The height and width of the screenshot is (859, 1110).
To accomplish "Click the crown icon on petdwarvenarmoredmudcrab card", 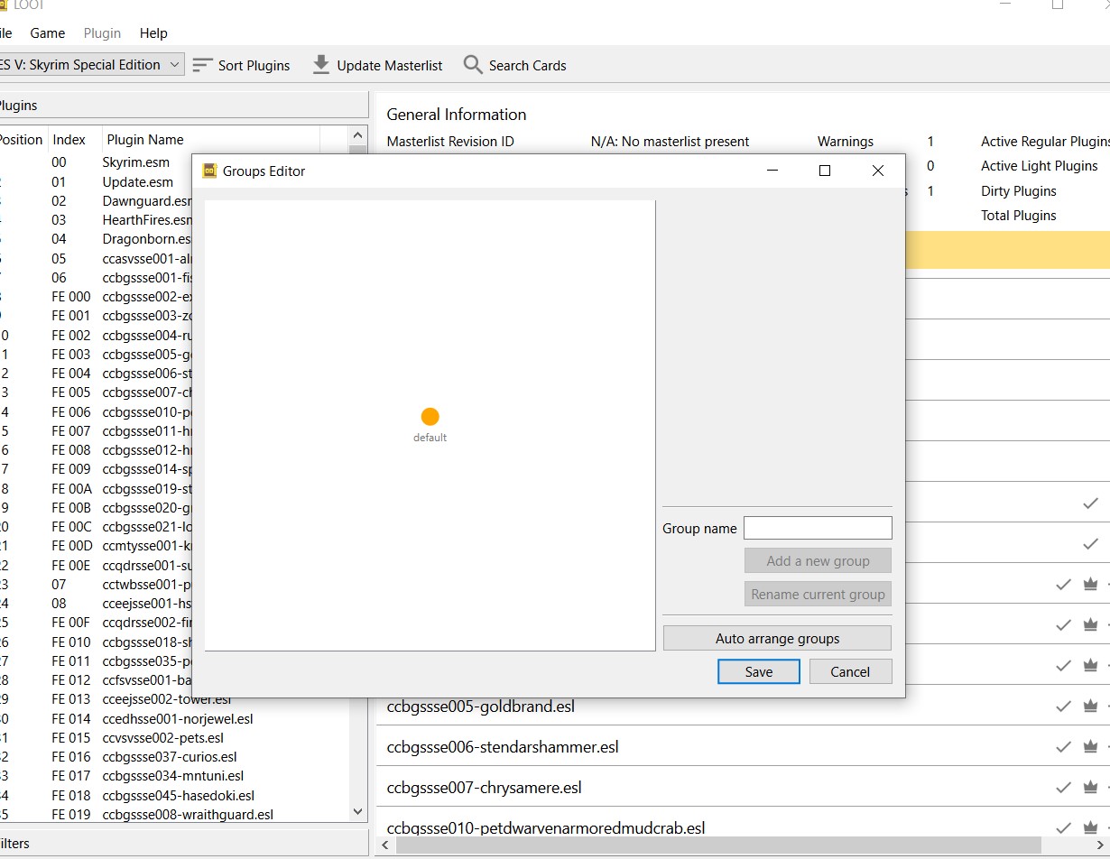I will 1090,827.
